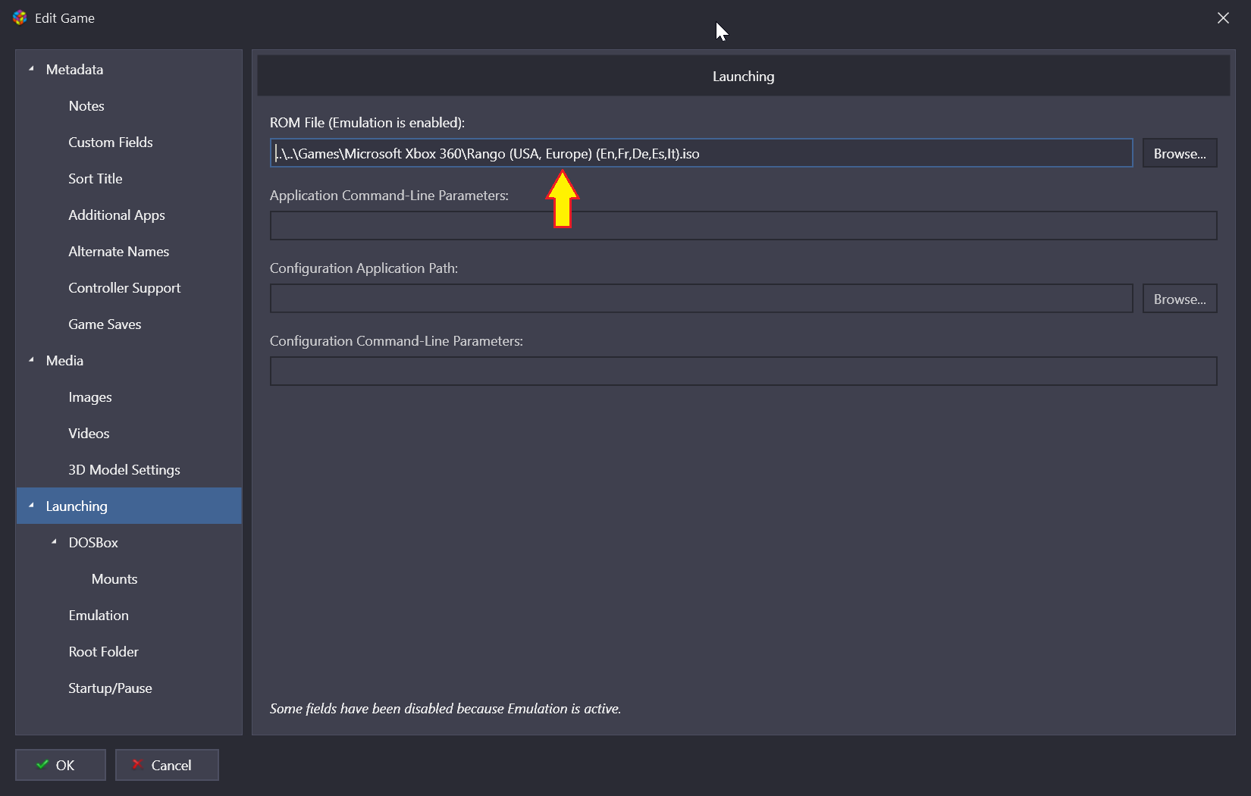Browse for the ROM file

1180,153
